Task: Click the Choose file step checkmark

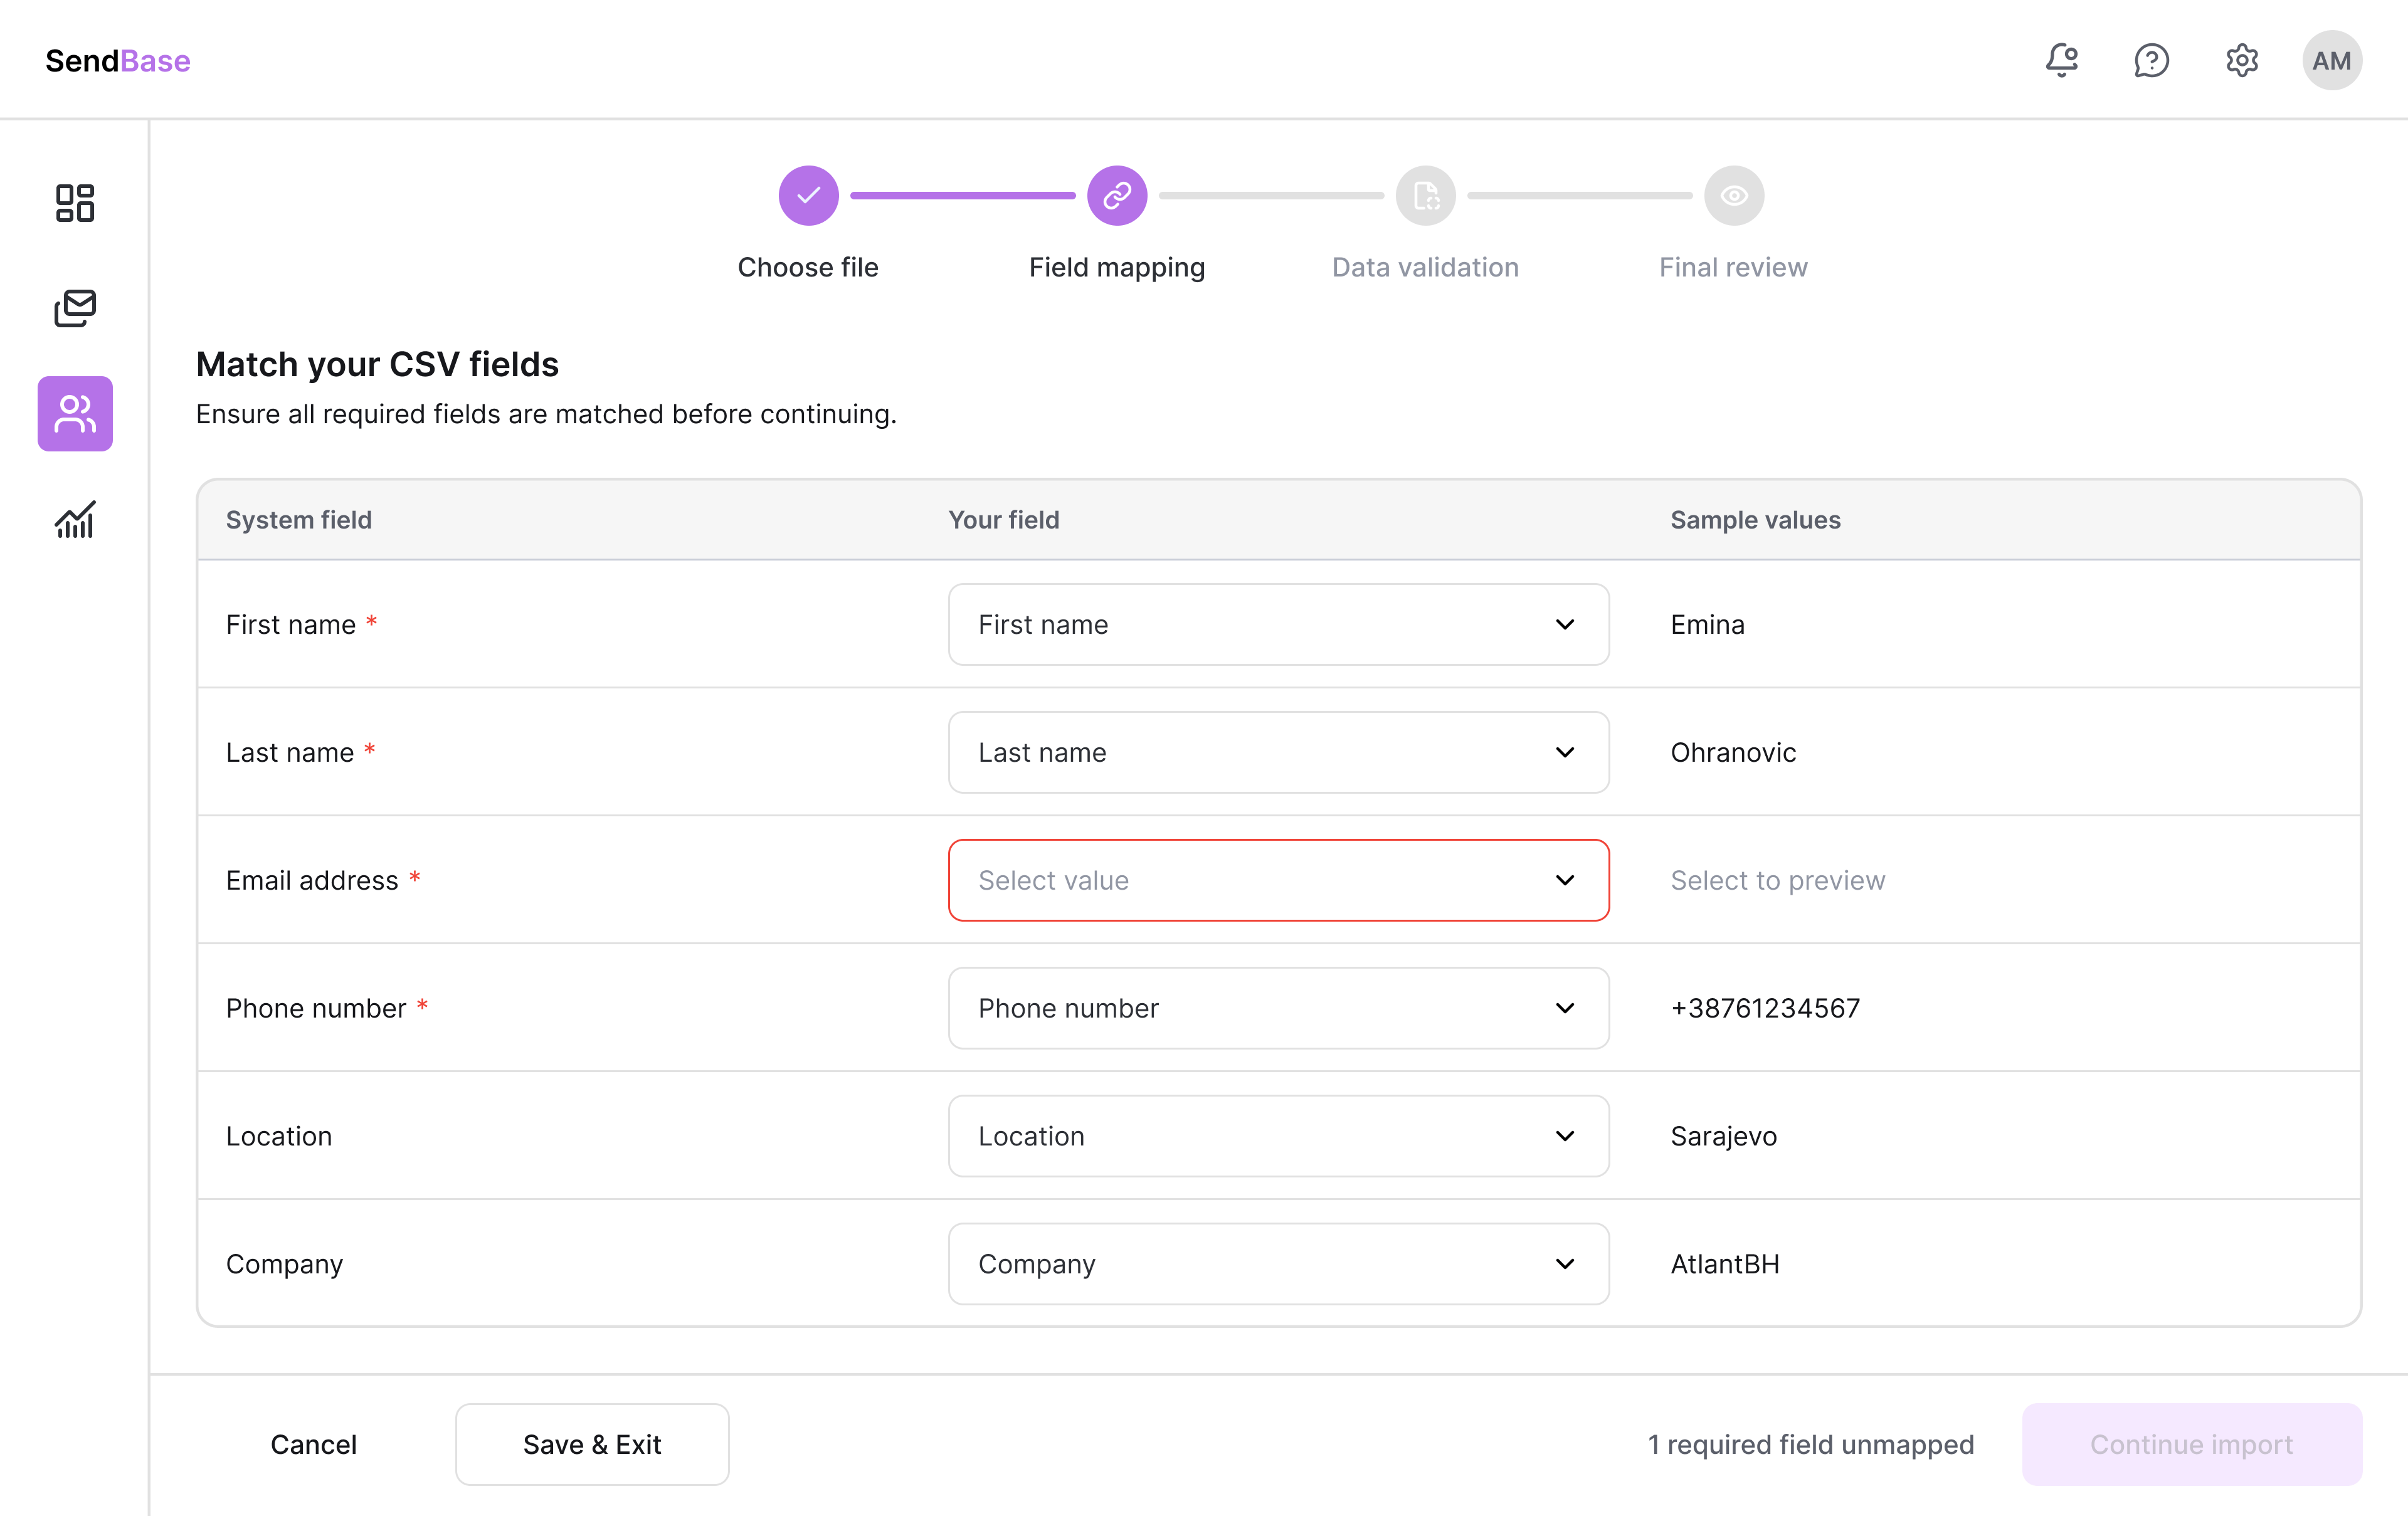Action: (x=808, y=196)
